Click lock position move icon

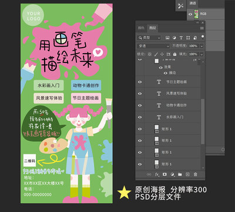pyautogui.click(x=162, y=54)
